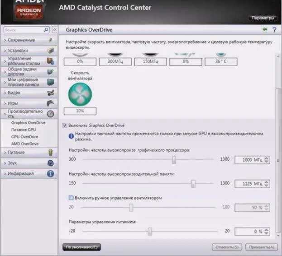Click the Звук speaker icon
This screenshot has height=256, width=282.
click(x=51, y=163)
